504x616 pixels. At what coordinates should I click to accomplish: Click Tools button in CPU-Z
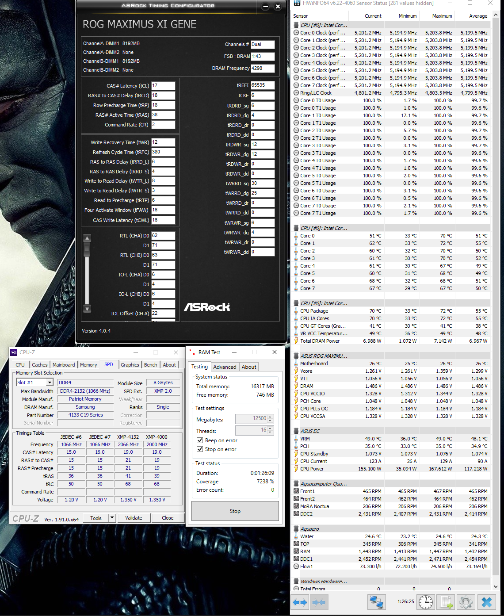click(96, 518)
